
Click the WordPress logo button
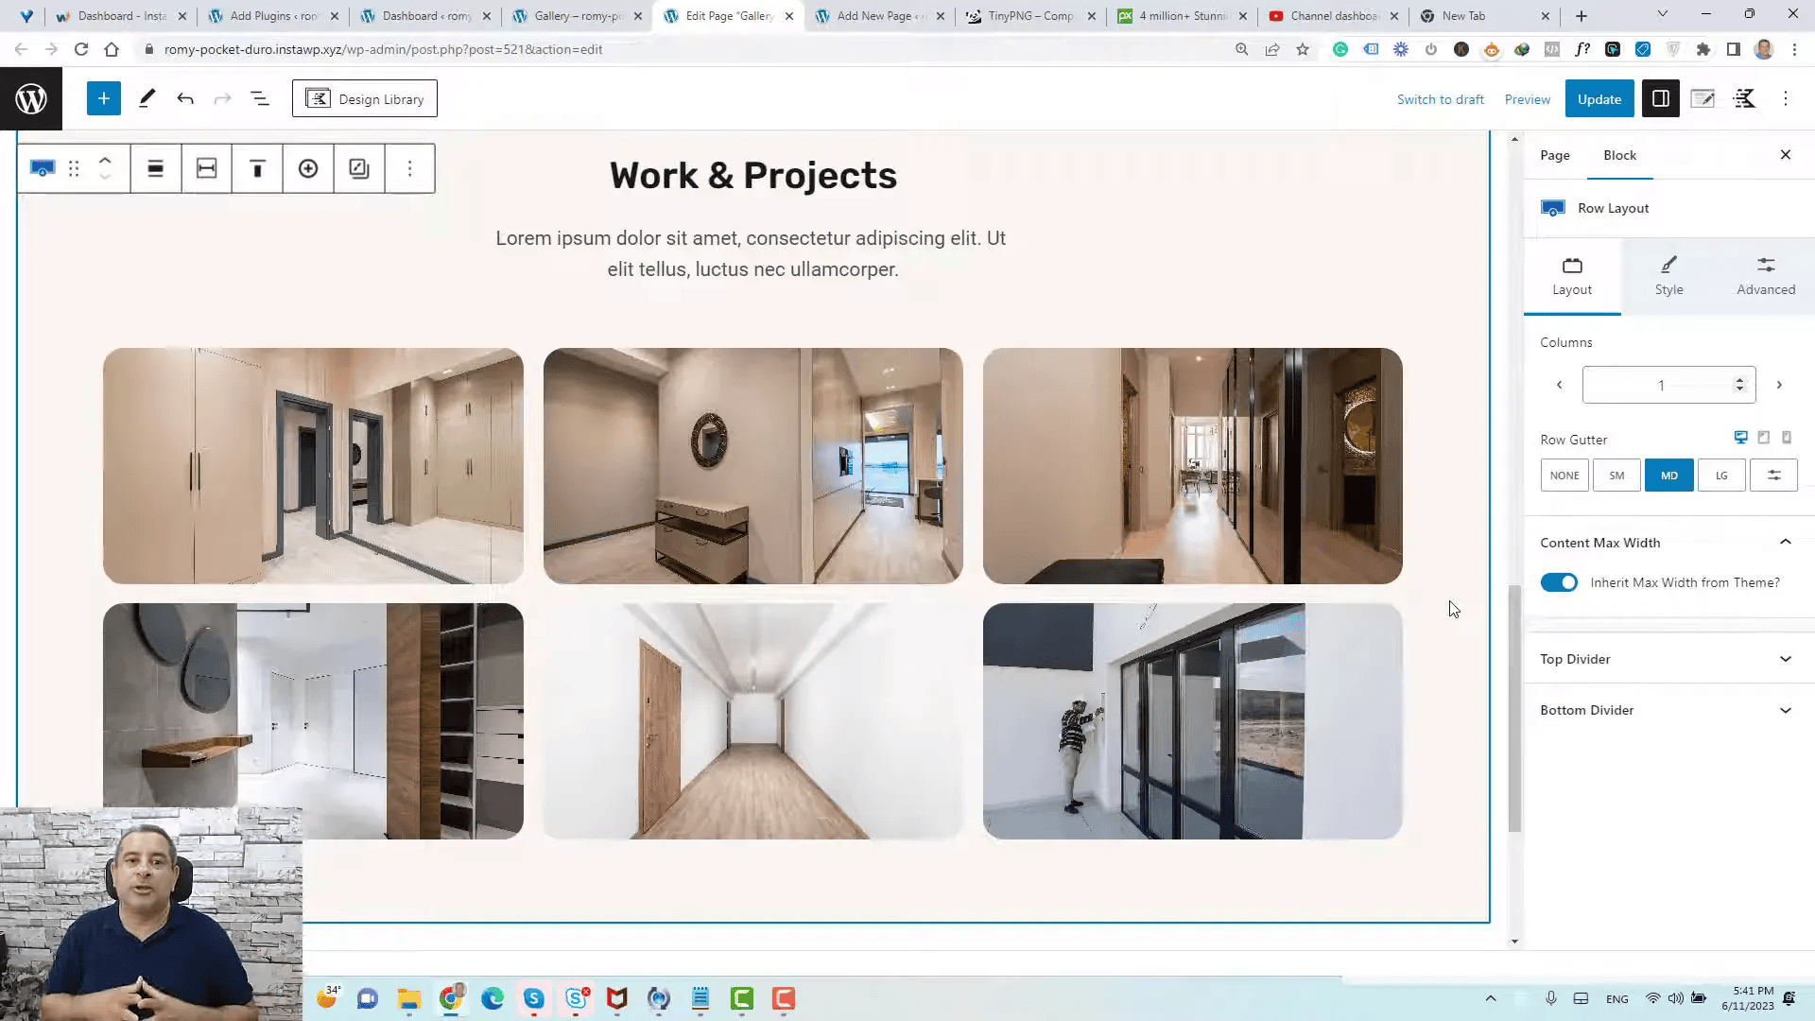pyautogui.click(x=31, y=98)
